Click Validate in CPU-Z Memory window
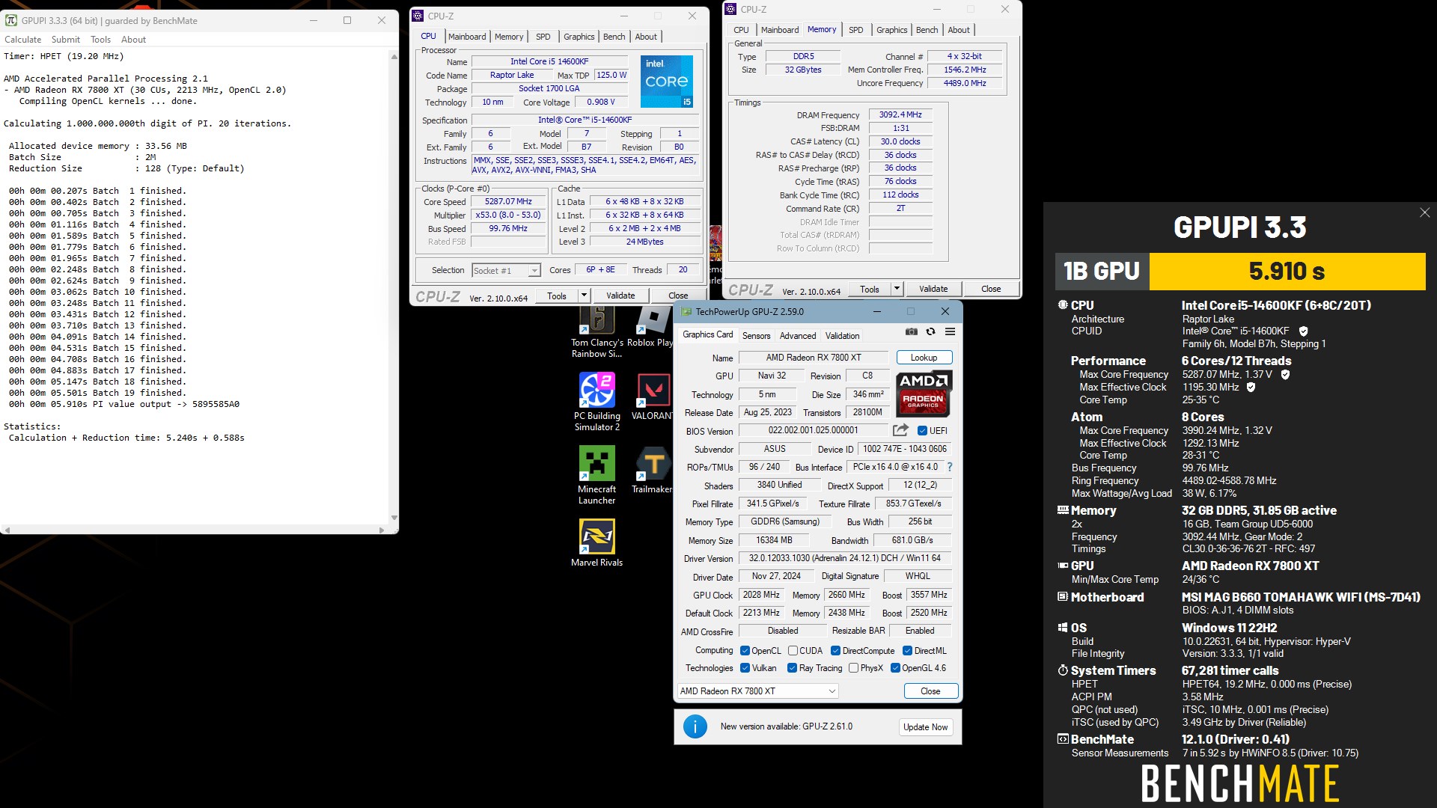Screen dimensions: 1437x808 click(933, 289)
